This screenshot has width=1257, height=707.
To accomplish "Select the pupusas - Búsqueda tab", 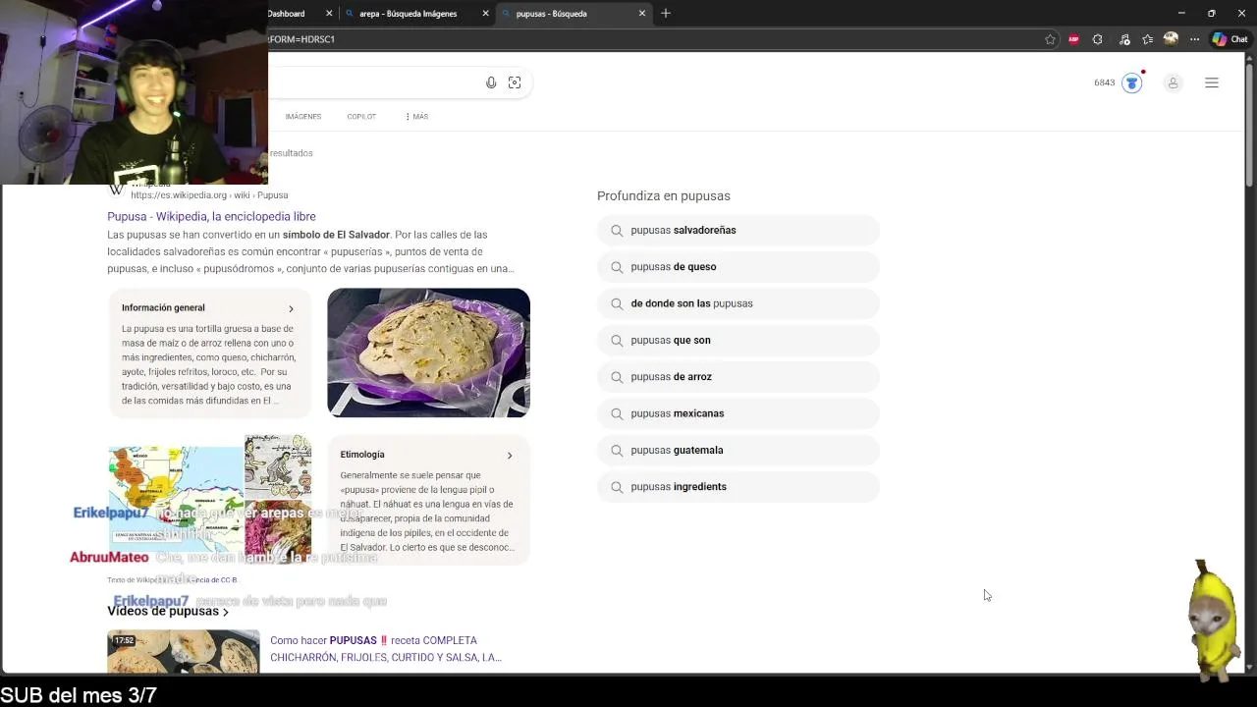I will coord(574,14).
